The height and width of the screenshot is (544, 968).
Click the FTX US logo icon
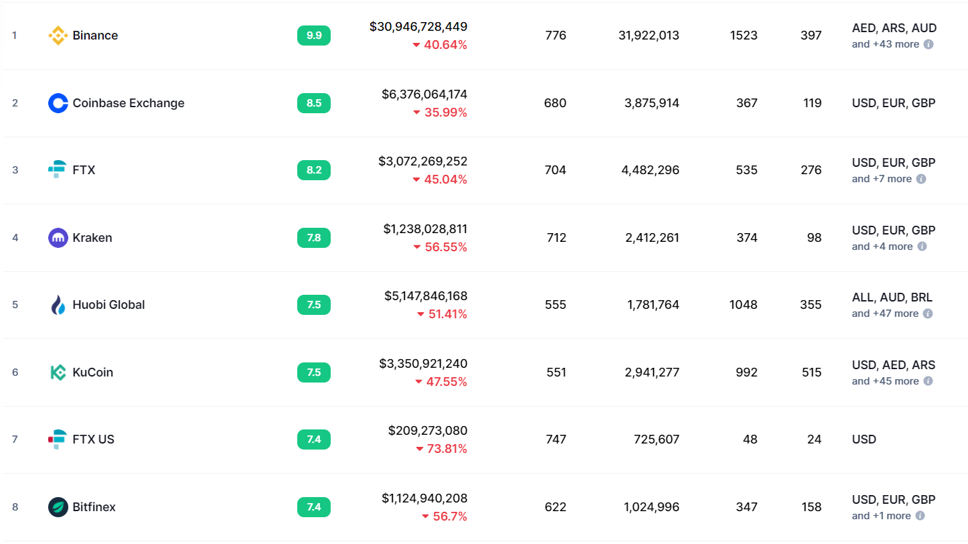click(58, 439)
